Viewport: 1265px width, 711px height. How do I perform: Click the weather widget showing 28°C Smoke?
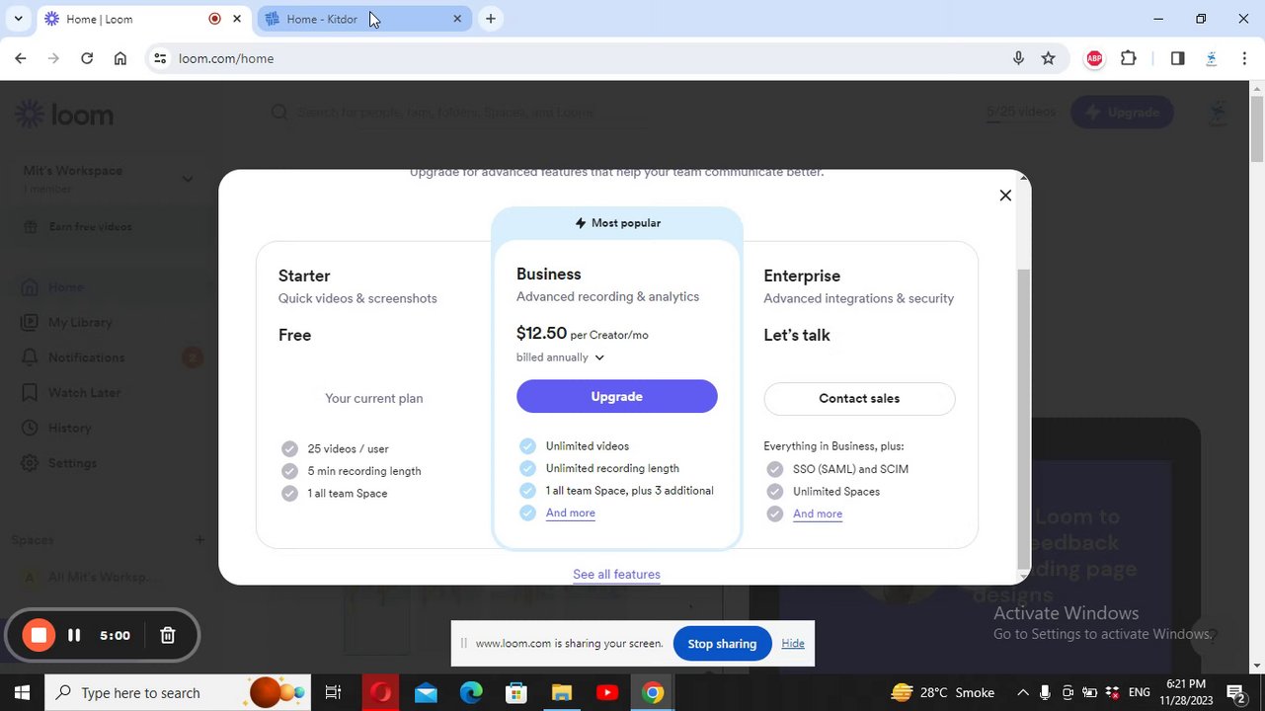coord(943,692)
